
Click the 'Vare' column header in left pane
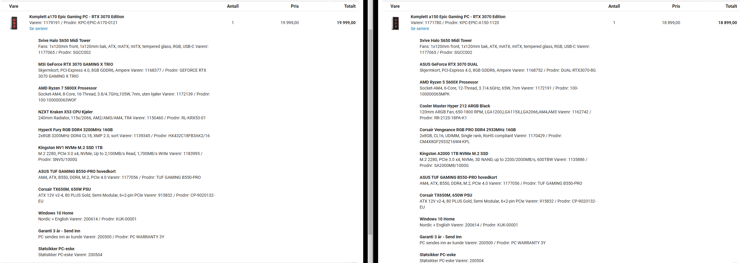pos(14,6)
